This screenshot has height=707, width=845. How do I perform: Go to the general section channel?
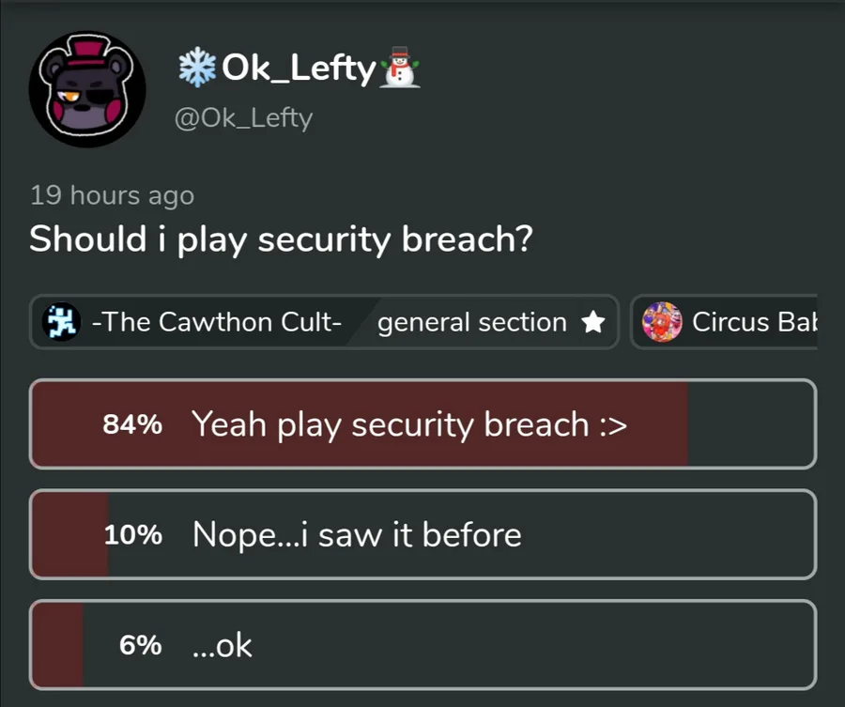coord(472,322)
